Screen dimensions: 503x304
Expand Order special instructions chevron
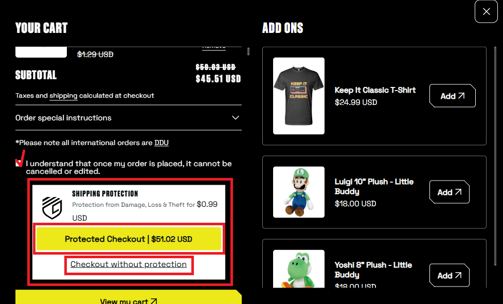[x=236, y=118]
